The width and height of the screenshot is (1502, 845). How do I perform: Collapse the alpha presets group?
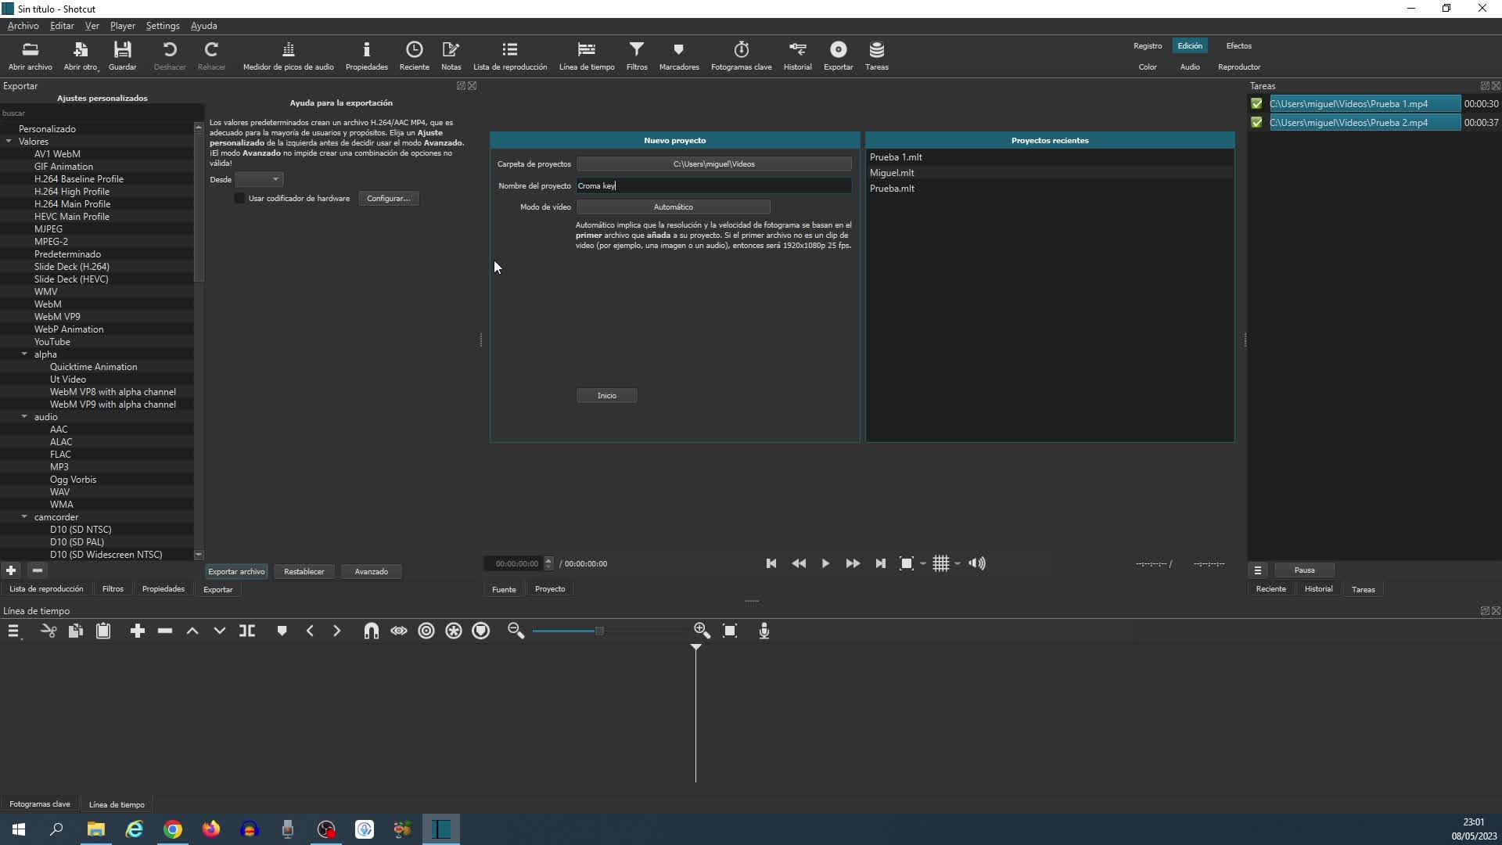pyautogui.click(x=24, y=354)
